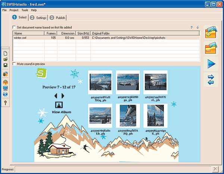Move file up with the up arrow
The width and height of the screenshot is (224, 174).
pos(192,27)
